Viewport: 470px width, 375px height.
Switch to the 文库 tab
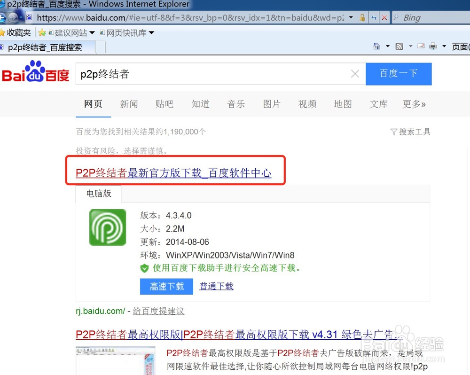tap(378, 104)
